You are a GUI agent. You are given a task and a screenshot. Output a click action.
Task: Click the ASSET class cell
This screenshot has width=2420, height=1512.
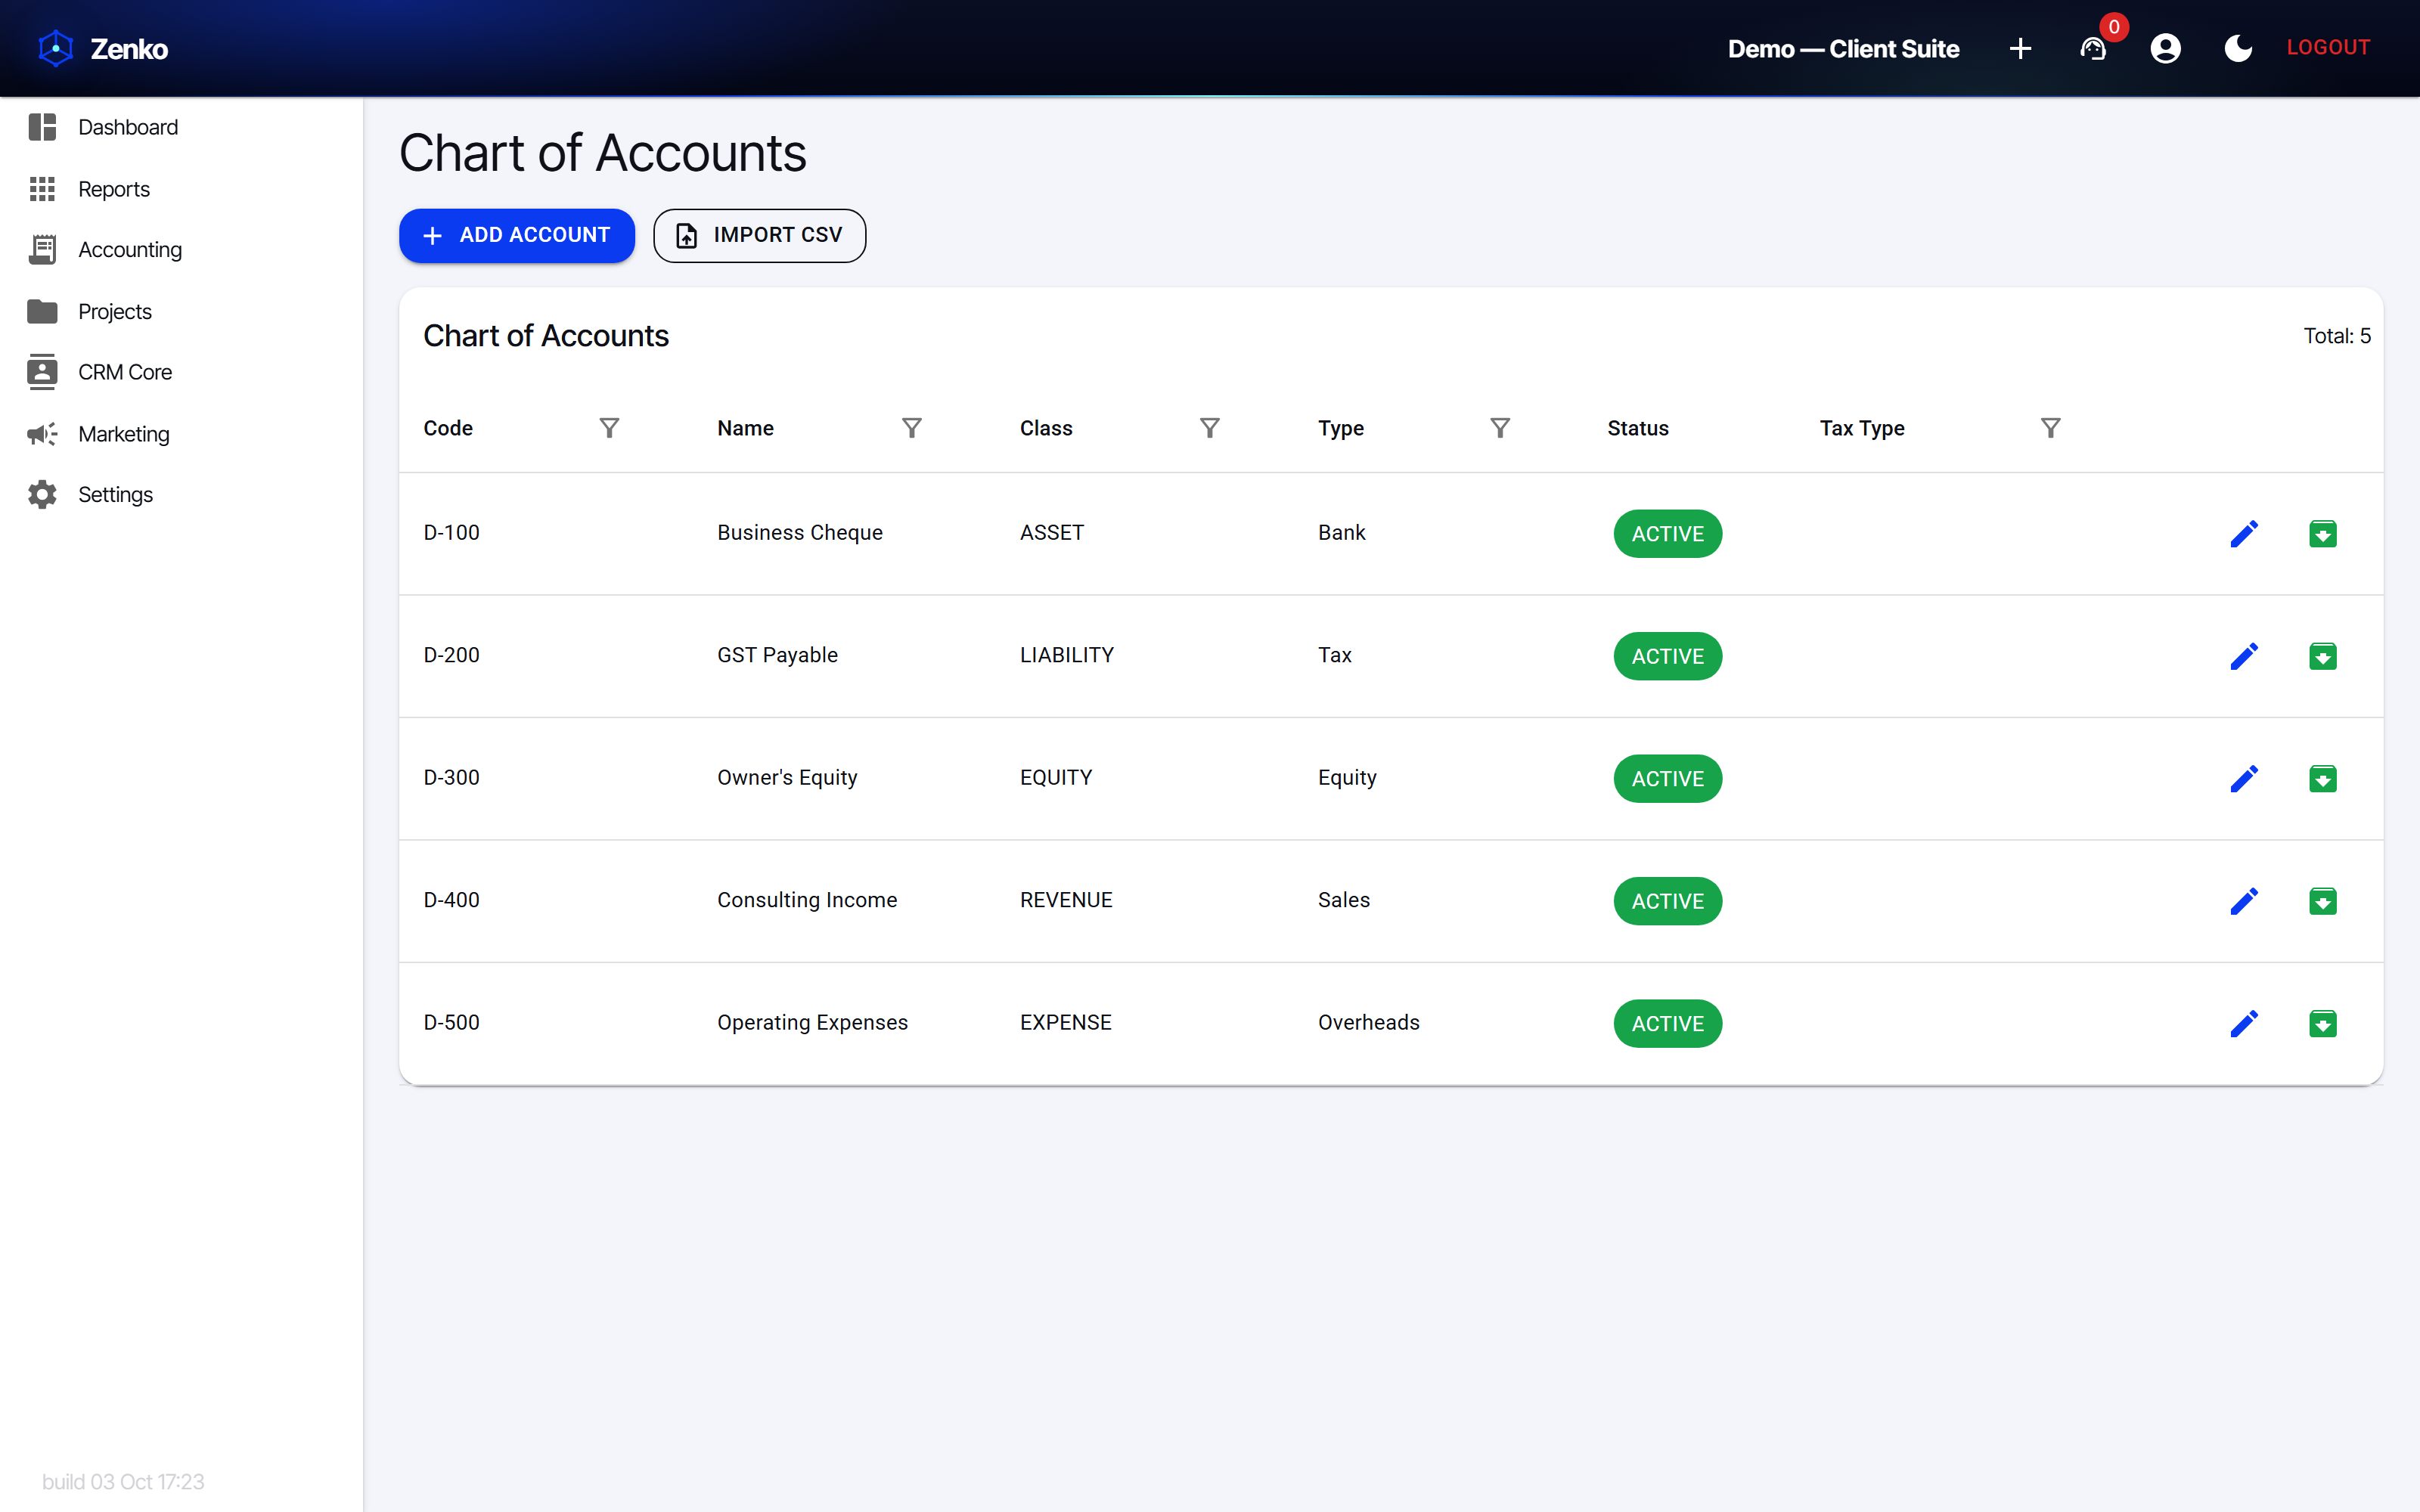click(x=1052, y=533)
